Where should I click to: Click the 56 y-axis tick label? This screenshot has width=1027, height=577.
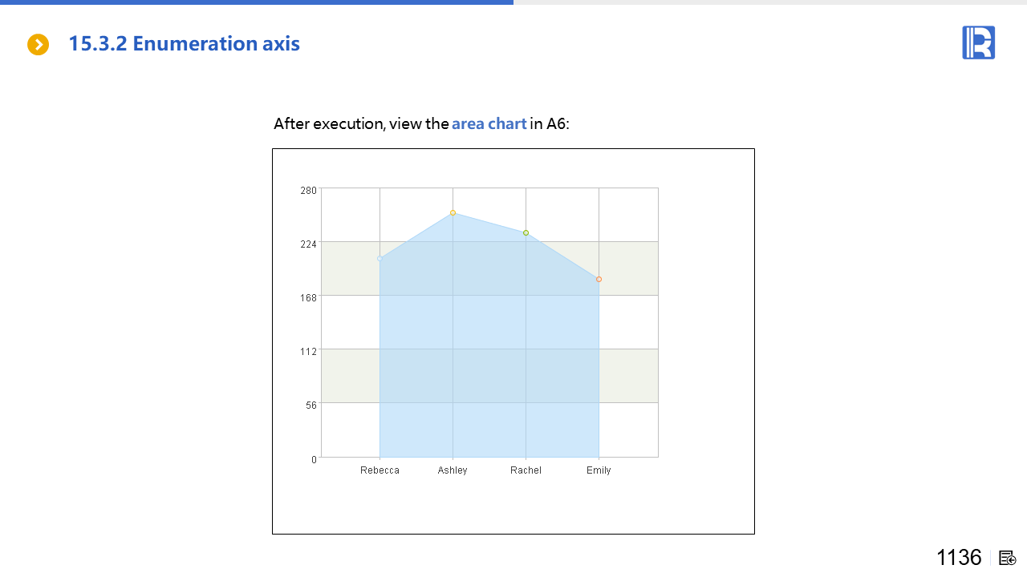click(x=311, y=406)
